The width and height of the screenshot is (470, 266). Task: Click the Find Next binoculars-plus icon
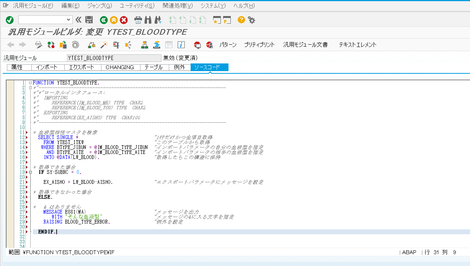pyautogui.click(x=158, y=20)
